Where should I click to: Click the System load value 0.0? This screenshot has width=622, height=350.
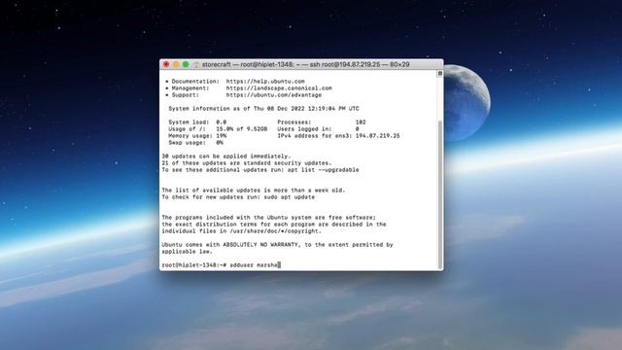221,122
